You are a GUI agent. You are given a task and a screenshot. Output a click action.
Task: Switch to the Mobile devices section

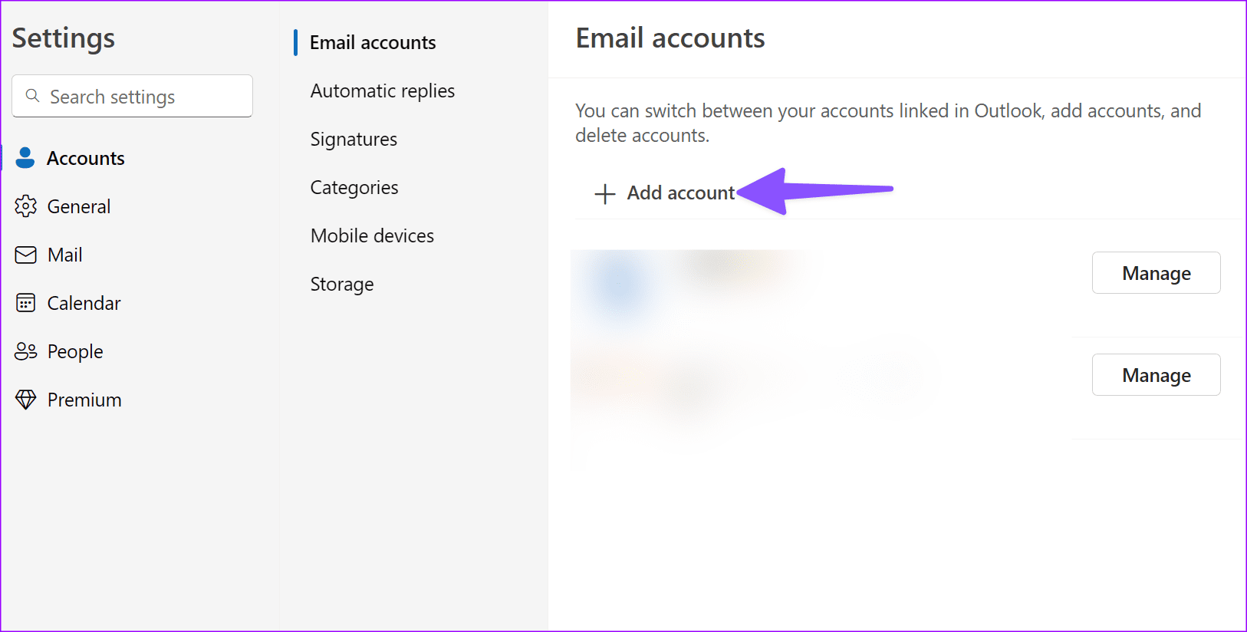tap(371, 235)
